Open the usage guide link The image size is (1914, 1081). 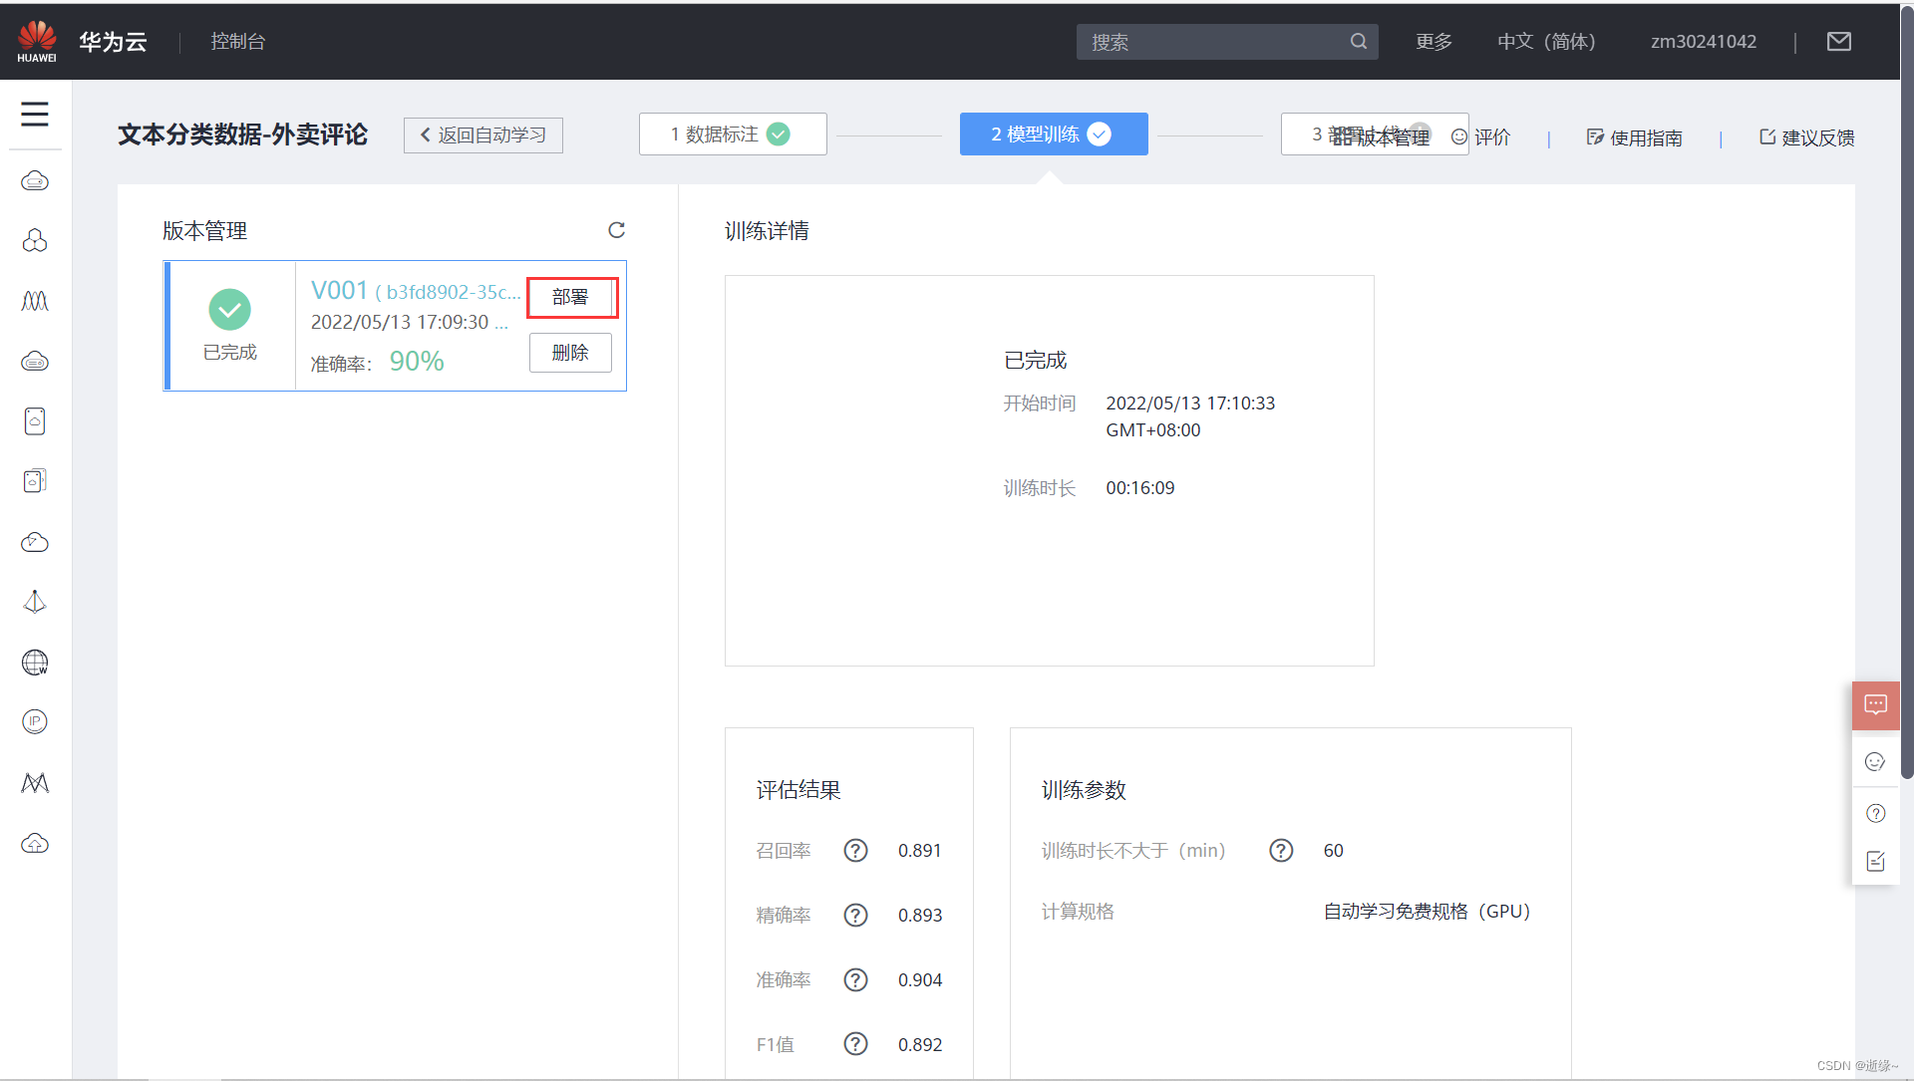click(x=1635, y=137)
